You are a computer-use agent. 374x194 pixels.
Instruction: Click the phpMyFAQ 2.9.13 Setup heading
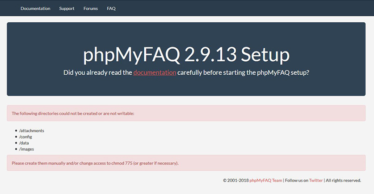tap(186, 55)
